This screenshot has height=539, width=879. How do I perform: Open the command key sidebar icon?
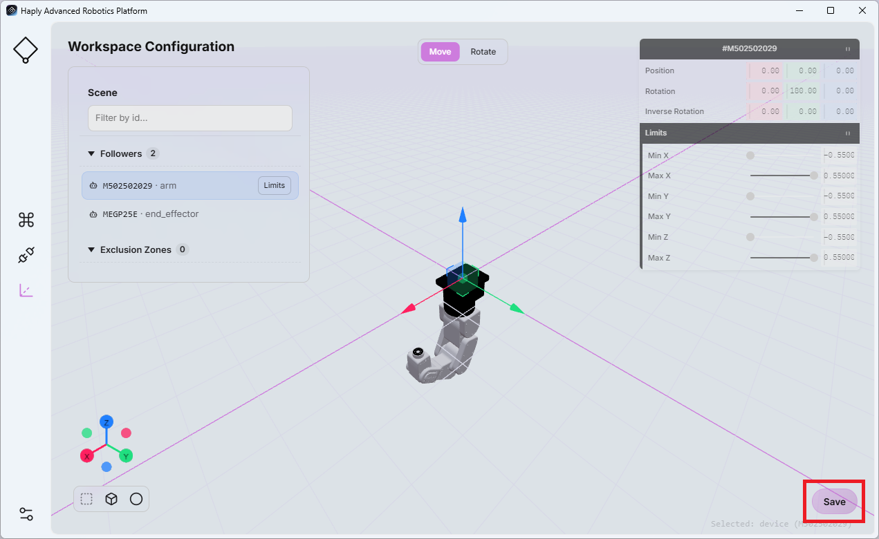click(x=26, y=220)
